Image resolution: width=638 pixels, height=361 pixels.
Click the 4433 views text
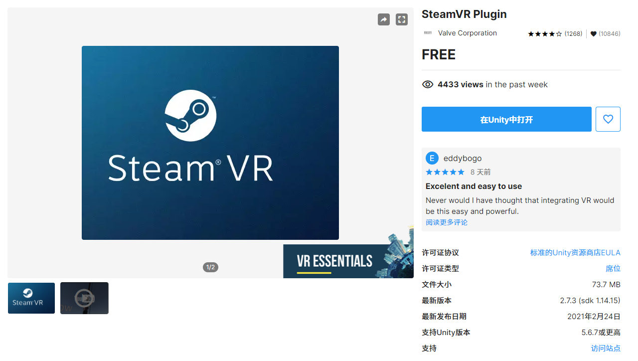(x=461, y=84)
